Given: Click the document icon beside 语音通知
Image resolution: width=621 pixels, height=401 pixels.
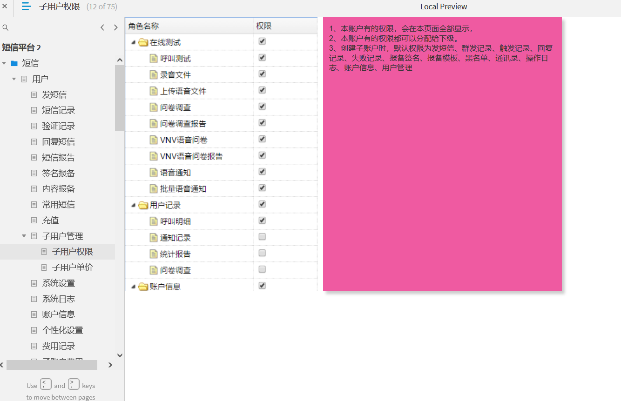Looking at the screenshot, I should click(154, 173).
